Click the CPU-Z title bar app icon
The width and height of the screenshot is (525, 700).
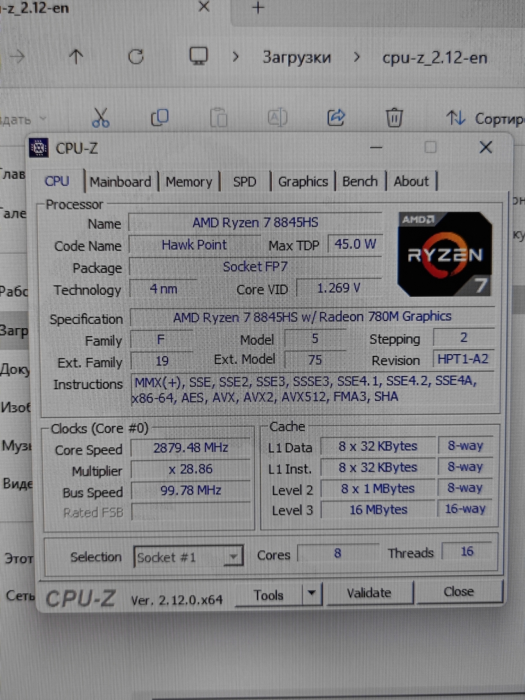pos(39,148)
